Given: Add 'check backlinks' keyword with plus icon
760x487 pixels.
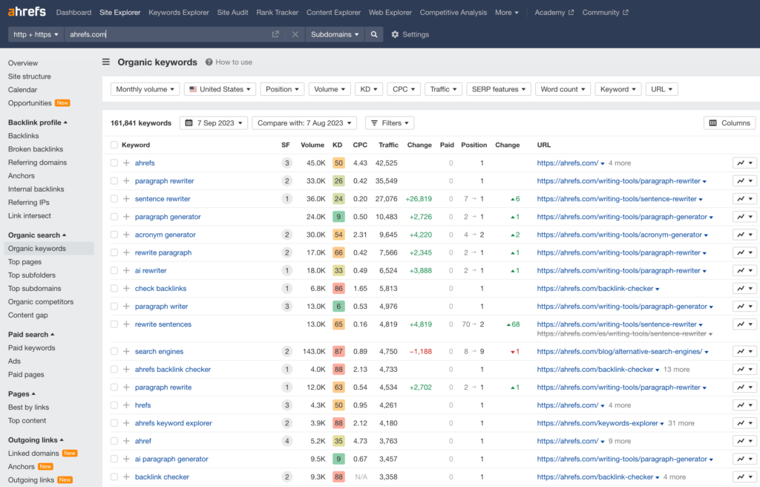Looking at the screenshot, I should point(126,289).
